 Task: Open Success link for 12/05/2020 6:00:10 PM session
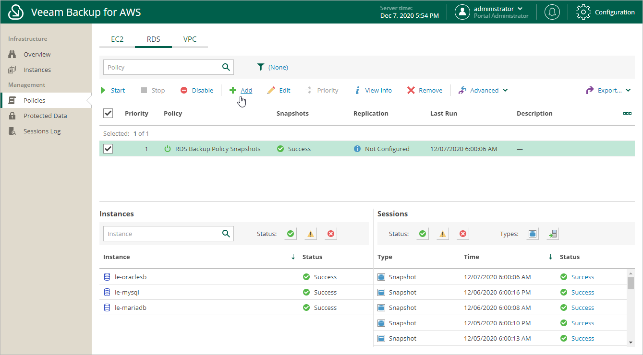(582, 323)
